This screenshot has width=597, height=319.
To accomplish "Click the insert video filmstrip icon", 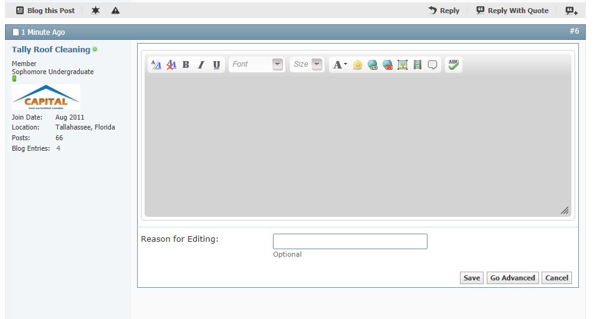I will click(418, 65).
